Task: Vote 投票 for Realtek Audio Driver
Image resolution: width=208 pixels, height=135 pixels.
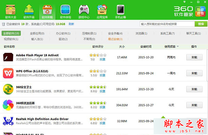Action: click(102, 123)
